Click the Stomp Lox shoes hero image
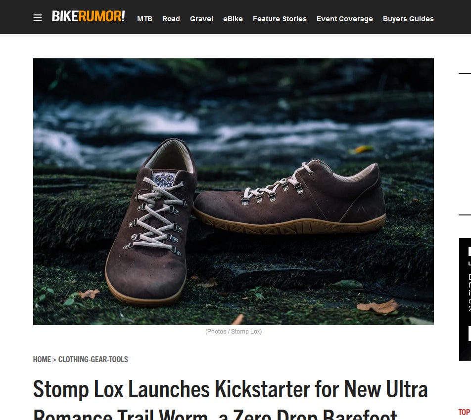The height and width of the screenshot is (420, 471). [x=234, y=192]
